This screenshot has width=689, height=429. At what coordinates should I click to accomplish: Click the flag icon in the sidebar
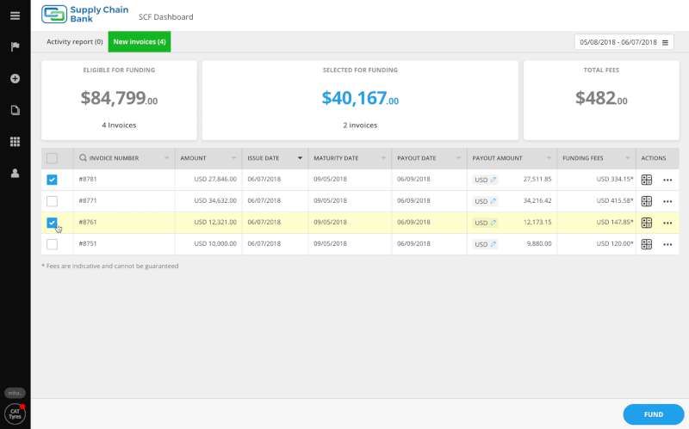click(x=15, y=46)
